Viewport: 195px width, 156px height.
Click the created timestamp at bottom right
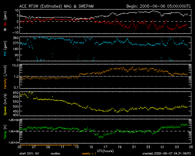168,154
